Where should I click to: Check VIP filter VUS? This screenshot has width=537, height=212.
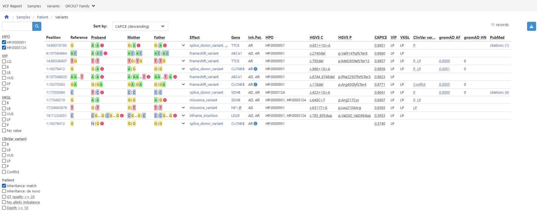(x=4, y=78)
